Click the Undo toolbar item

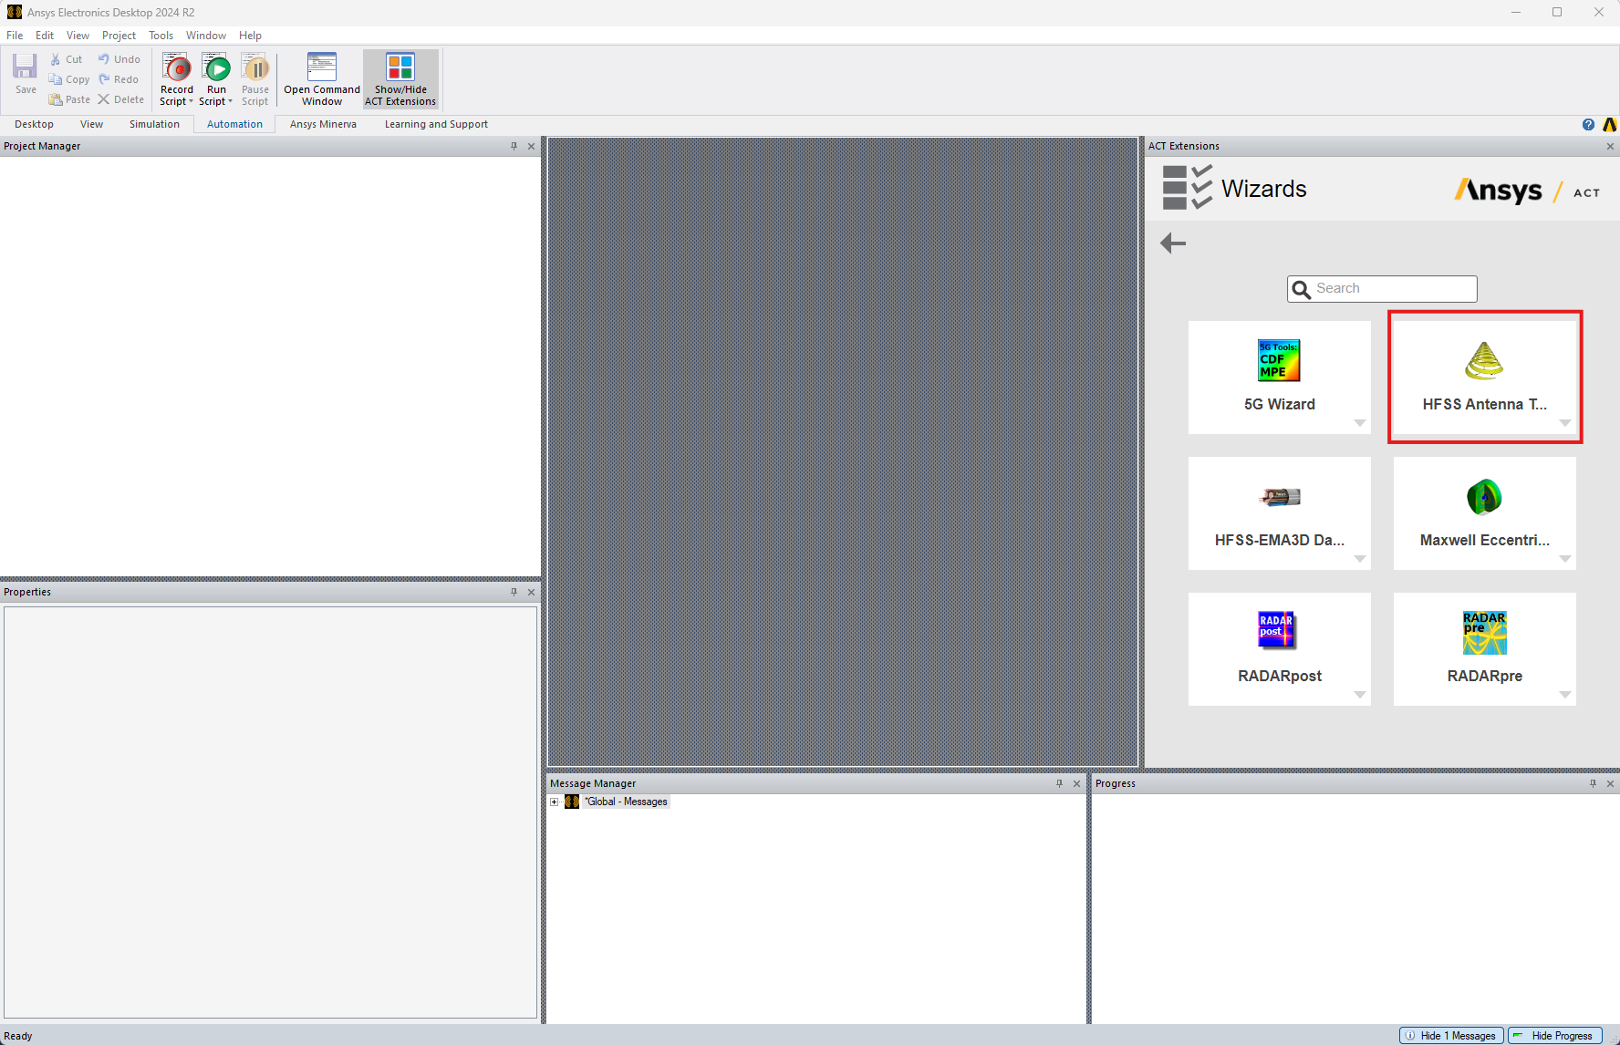click(x=119, y=59)
